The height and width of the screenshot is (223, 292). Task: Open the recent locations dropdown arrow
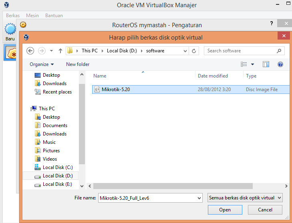tap(51, 51)
